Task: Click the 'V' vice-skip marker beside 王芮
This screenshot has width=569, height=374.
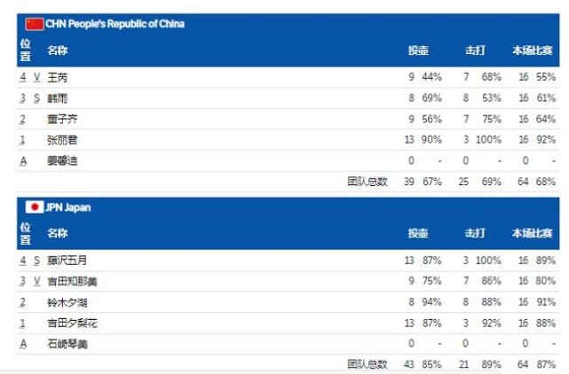Action: (37, 77)
